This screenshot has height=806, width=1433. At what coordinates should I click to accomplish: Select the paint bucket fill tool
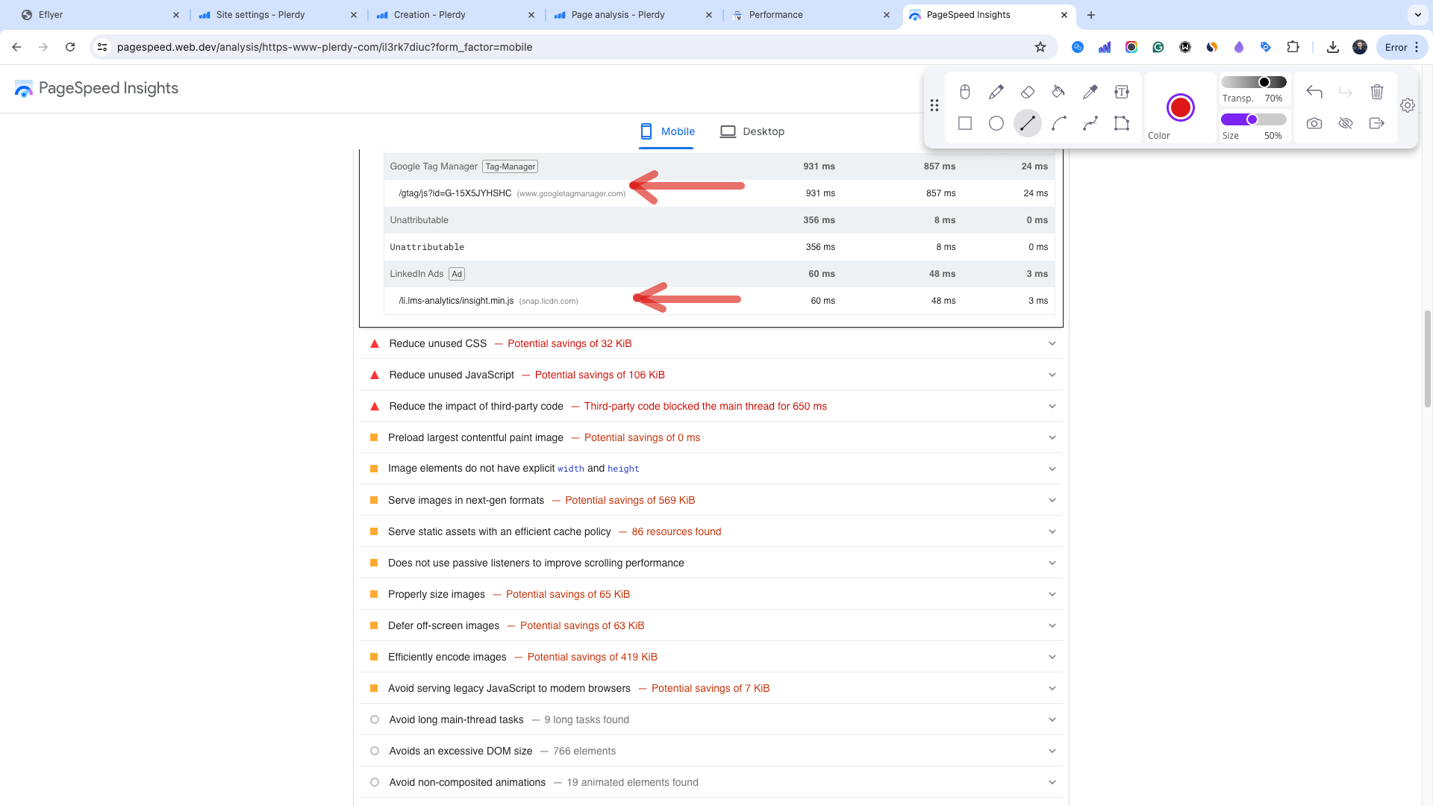pyautogui.click(x=1059, y=92)
